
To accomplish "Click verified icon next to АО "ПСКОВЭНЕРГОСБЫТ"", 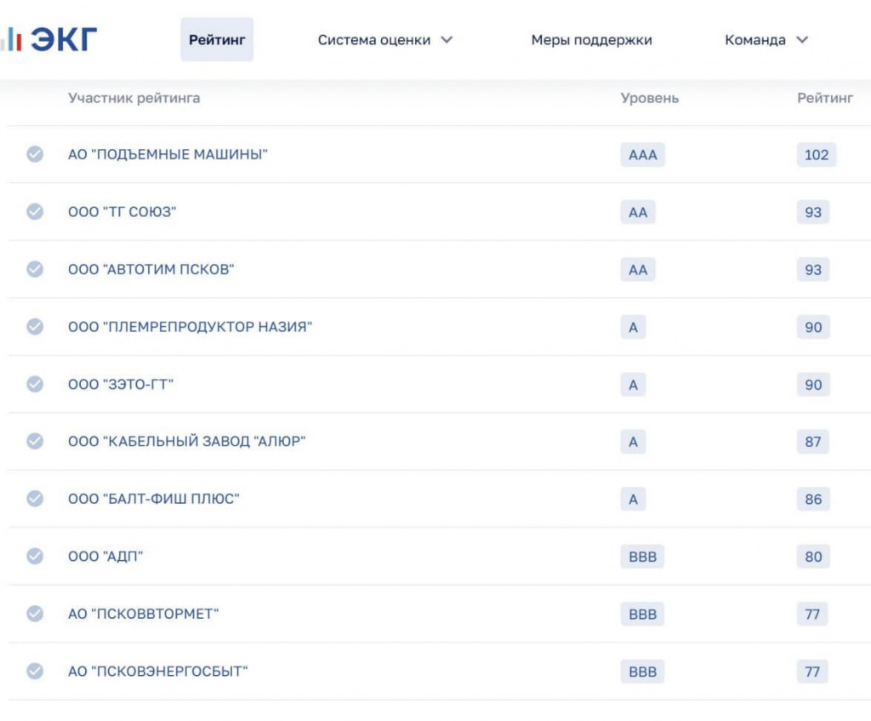I will [35, 671].
